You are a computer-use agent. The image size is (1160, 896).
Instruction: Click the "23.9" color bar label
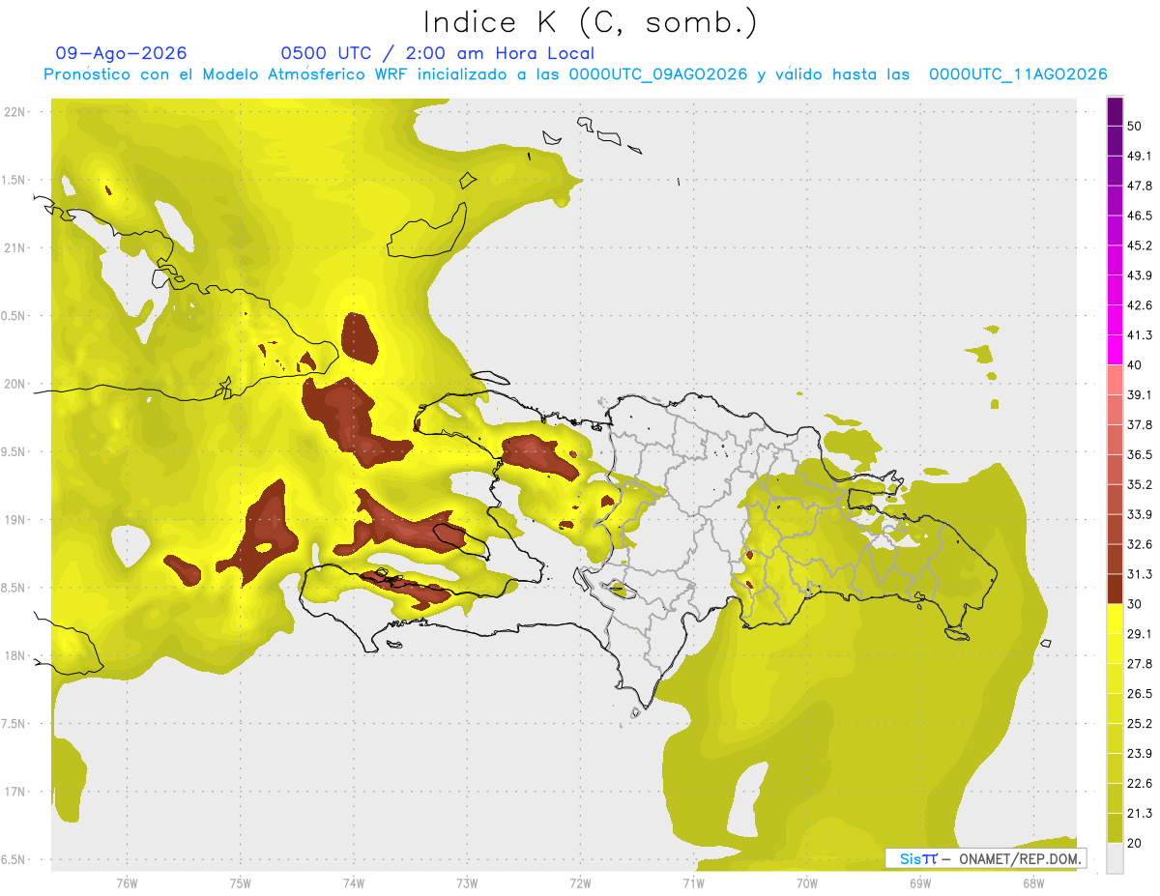click(x=1139, y=753)
